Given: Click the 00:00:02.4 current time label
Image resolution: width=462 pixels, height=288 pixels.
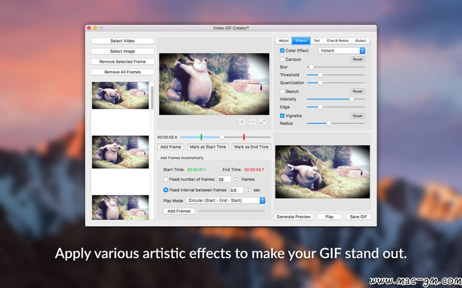Looking at the screenshot, I should (167, 137).
